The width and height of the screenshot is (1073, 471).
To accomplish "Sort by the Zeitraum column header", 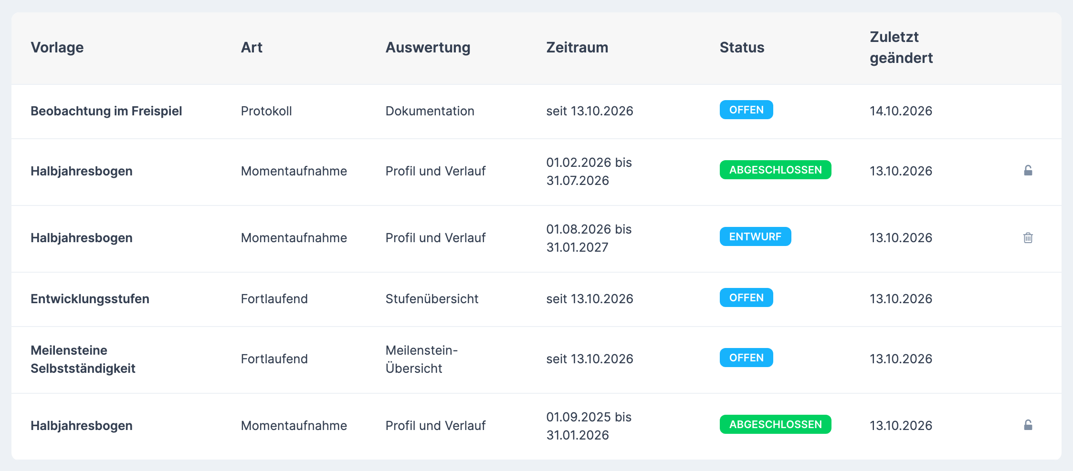I will [577, 47].
